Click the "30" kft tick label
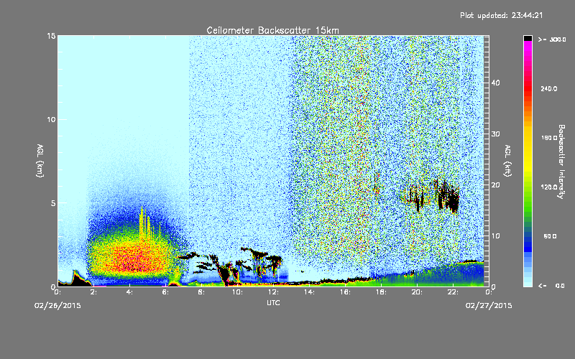Screen dimensions: 575x359 (x=495, y=134)
